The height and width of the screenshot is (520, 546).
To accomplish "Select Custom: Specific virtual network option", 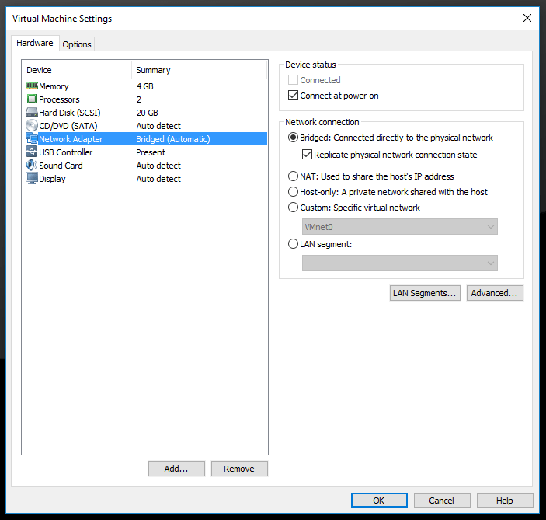I will click(x=293, y=208).
